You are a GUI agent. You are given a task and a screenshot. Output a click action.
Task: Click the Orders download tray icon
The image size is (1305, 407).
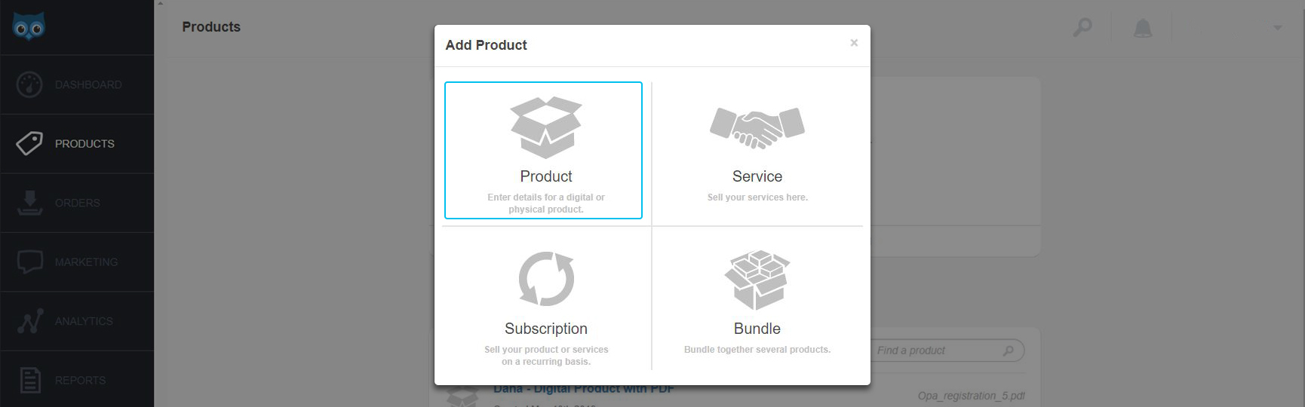click(x=29, y=203)
